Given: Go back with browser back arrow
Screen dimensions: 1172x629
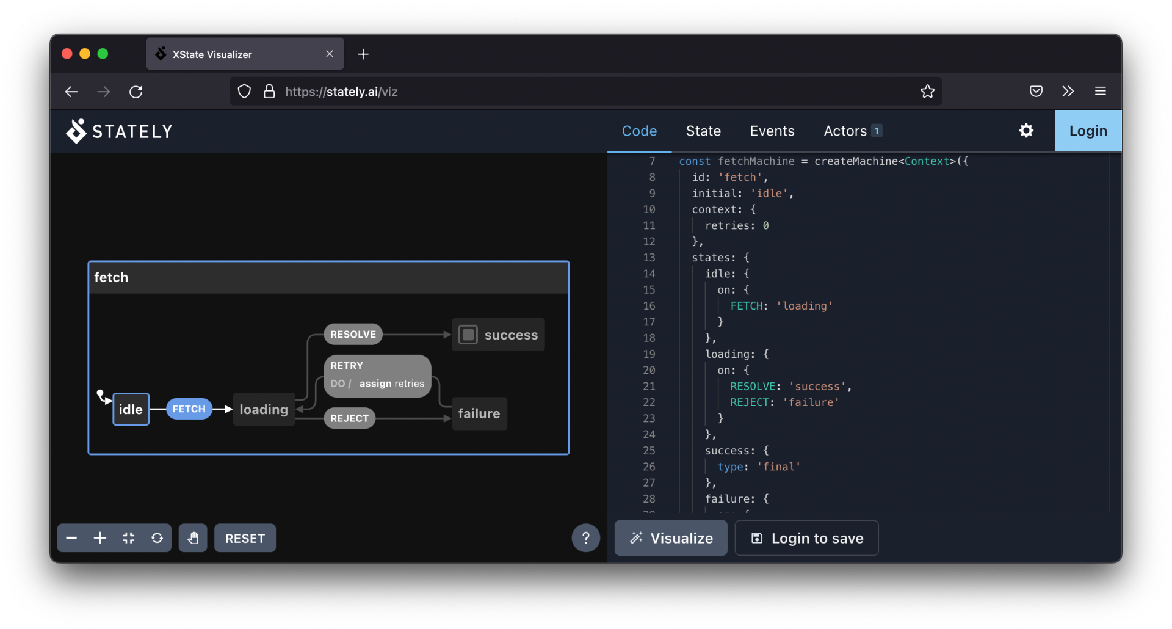Looking at the screenshot, I should (x=71, y=92).
